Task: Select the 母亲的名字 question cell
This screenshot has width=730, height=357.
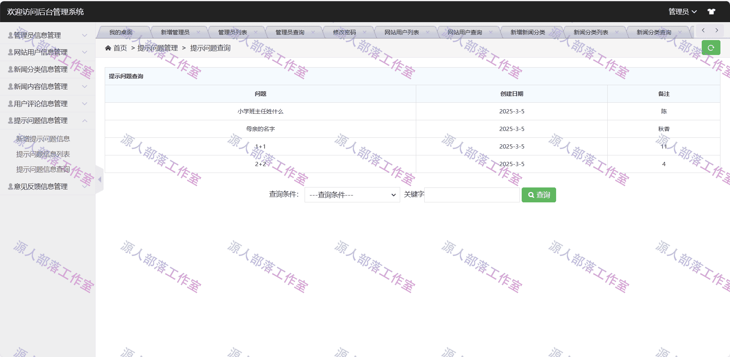Action: tap(260, 129)
